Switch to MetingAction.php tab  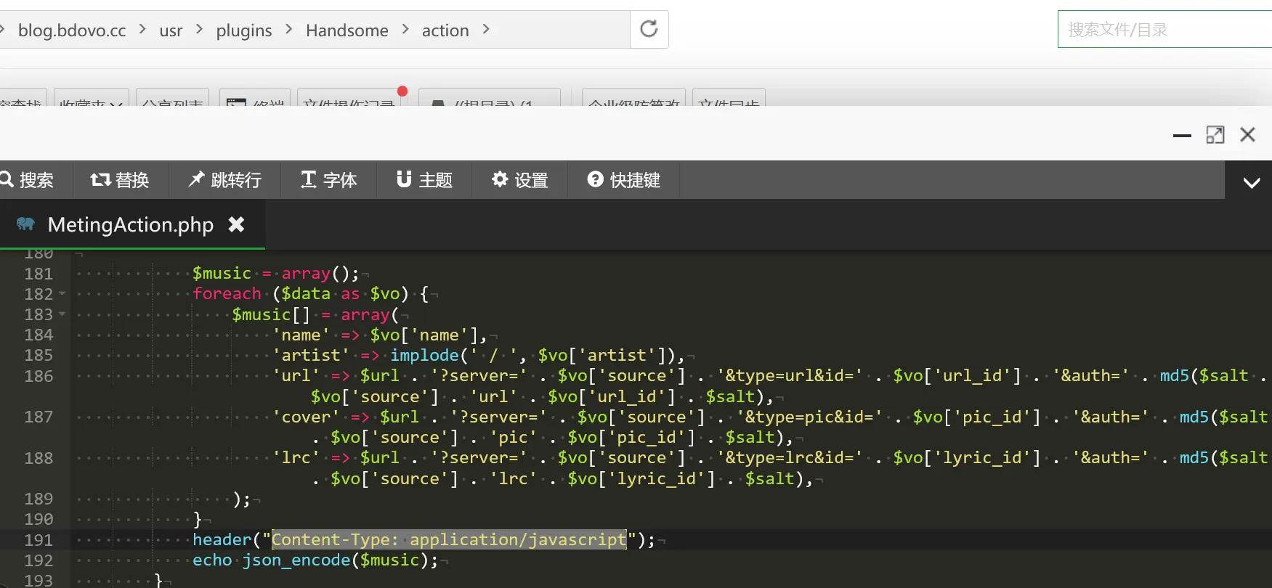coord(131,225)
